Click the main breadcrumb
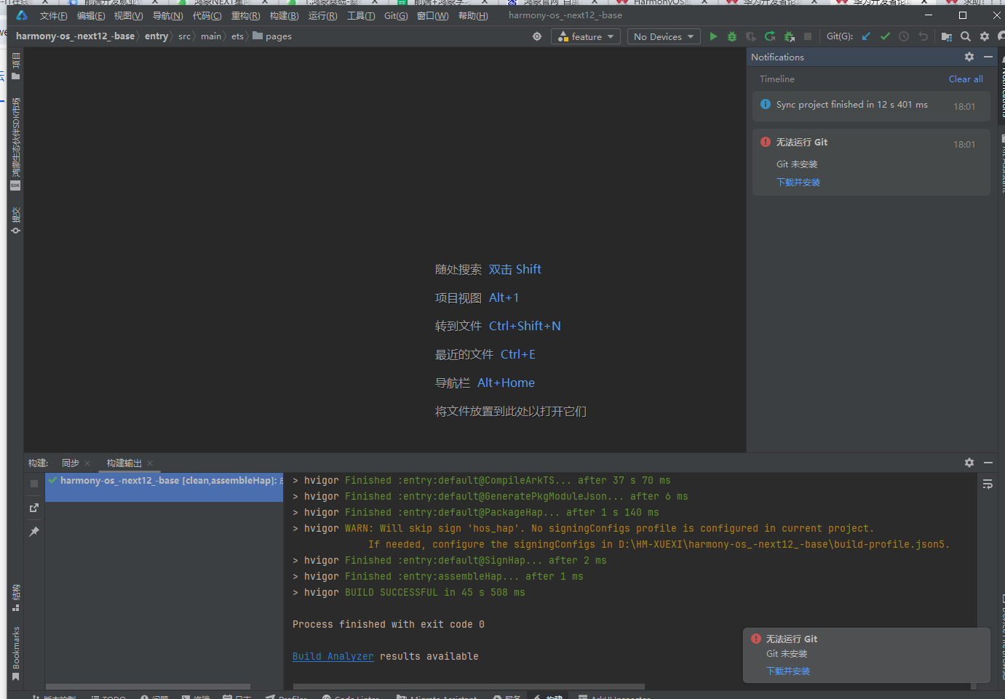The height and width of the screenshot is (699, 1005). coord(211,36)
